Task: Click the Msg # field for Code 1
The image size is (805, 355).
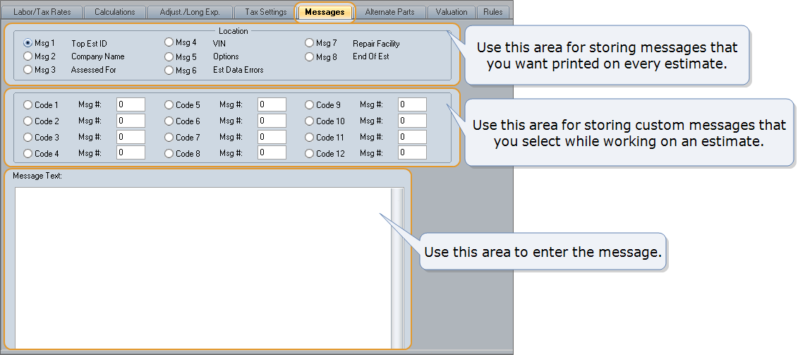Action: pos(131,104)
